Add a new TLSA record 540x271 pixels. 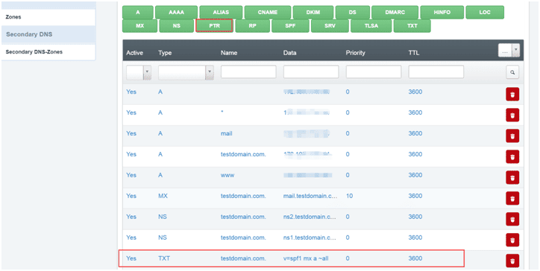pos(371,26)
